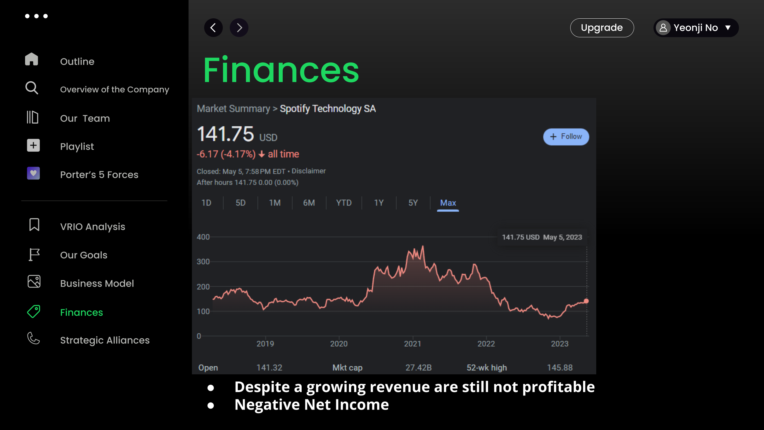Switch chart to 5Y range
The image size is (764, 430).
coord(413,203)
